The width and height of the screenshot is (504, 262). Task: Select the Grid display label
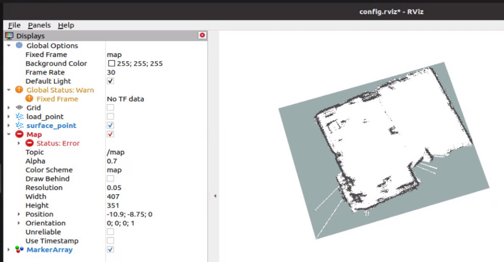[33, 108]
